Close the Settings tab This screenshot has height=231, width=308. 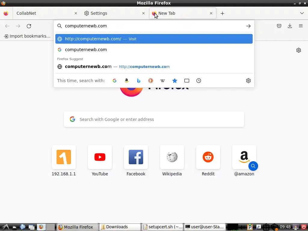pos(143,13)
